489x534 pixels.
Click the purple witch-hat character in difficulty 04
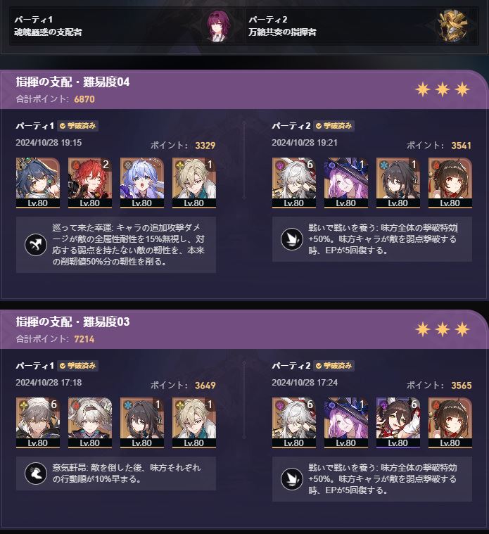click(x=346, y=182)
